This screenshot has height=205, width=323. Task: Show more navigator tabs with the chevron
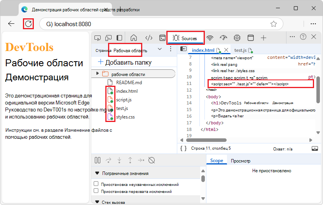[x=160, y=49]
